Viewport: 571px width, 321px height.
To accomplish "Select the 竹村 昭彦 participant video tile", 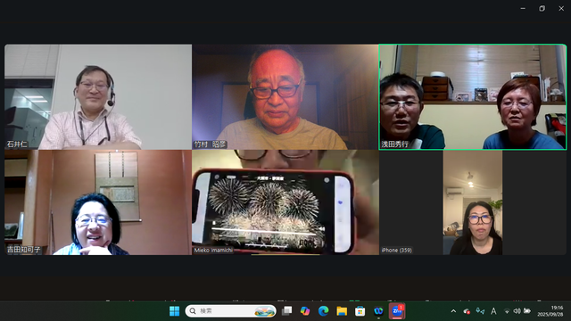I will click(x=285, y=97).
